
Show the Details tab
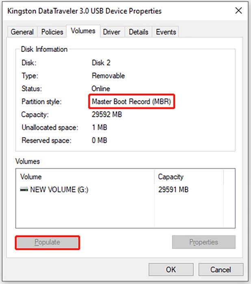[x=138, y=32]
